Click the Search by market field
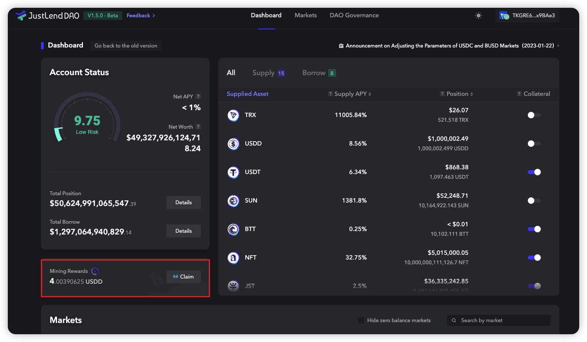 tap(499, 320)
